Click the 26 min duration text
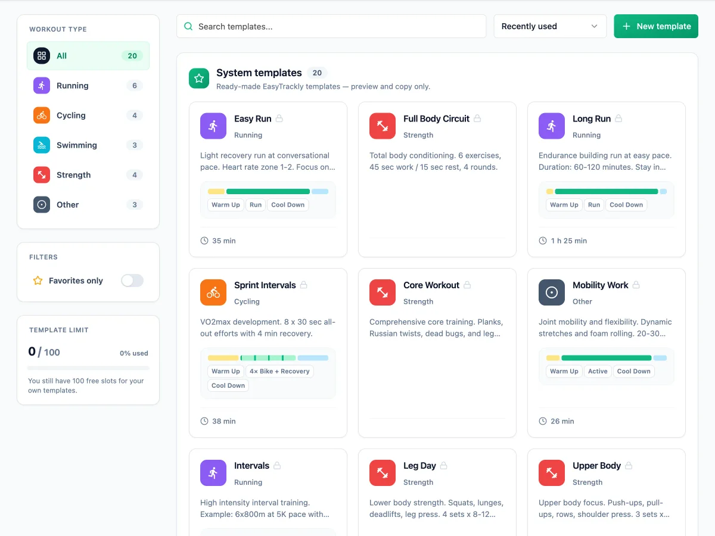Image resolution: width=715 pixels, height=536 pixels. [562, 421]
